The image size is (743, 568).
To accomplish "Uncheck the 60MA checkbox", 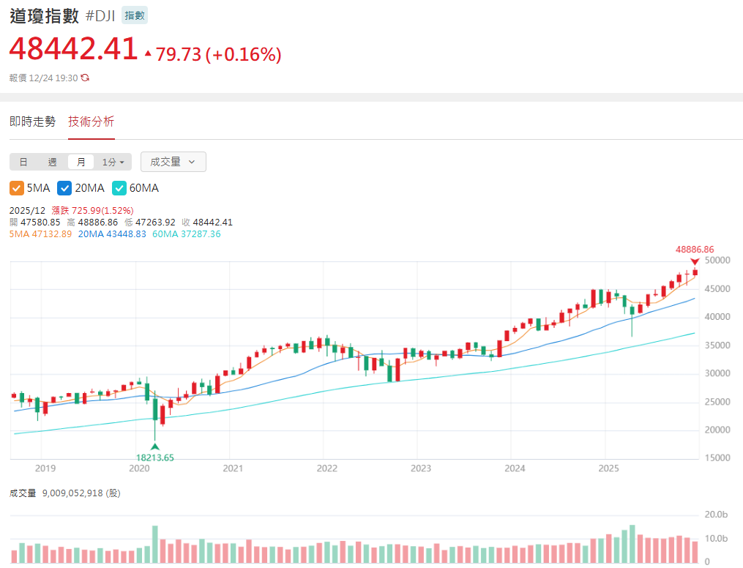I will pos(119,188).
